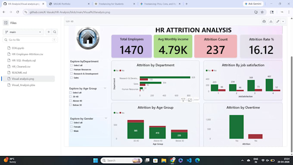Click the address bar URL
This screenshot has width=293, height=165.
click(70, 12)
